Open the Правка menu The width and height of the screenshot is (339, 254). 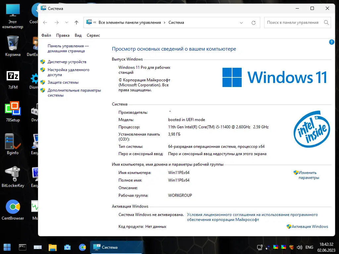[63, 35]
